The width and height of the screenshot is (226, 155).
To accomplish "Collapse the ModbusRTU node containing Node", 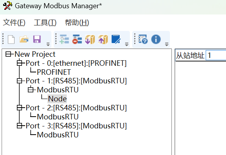I will (31, 90).
